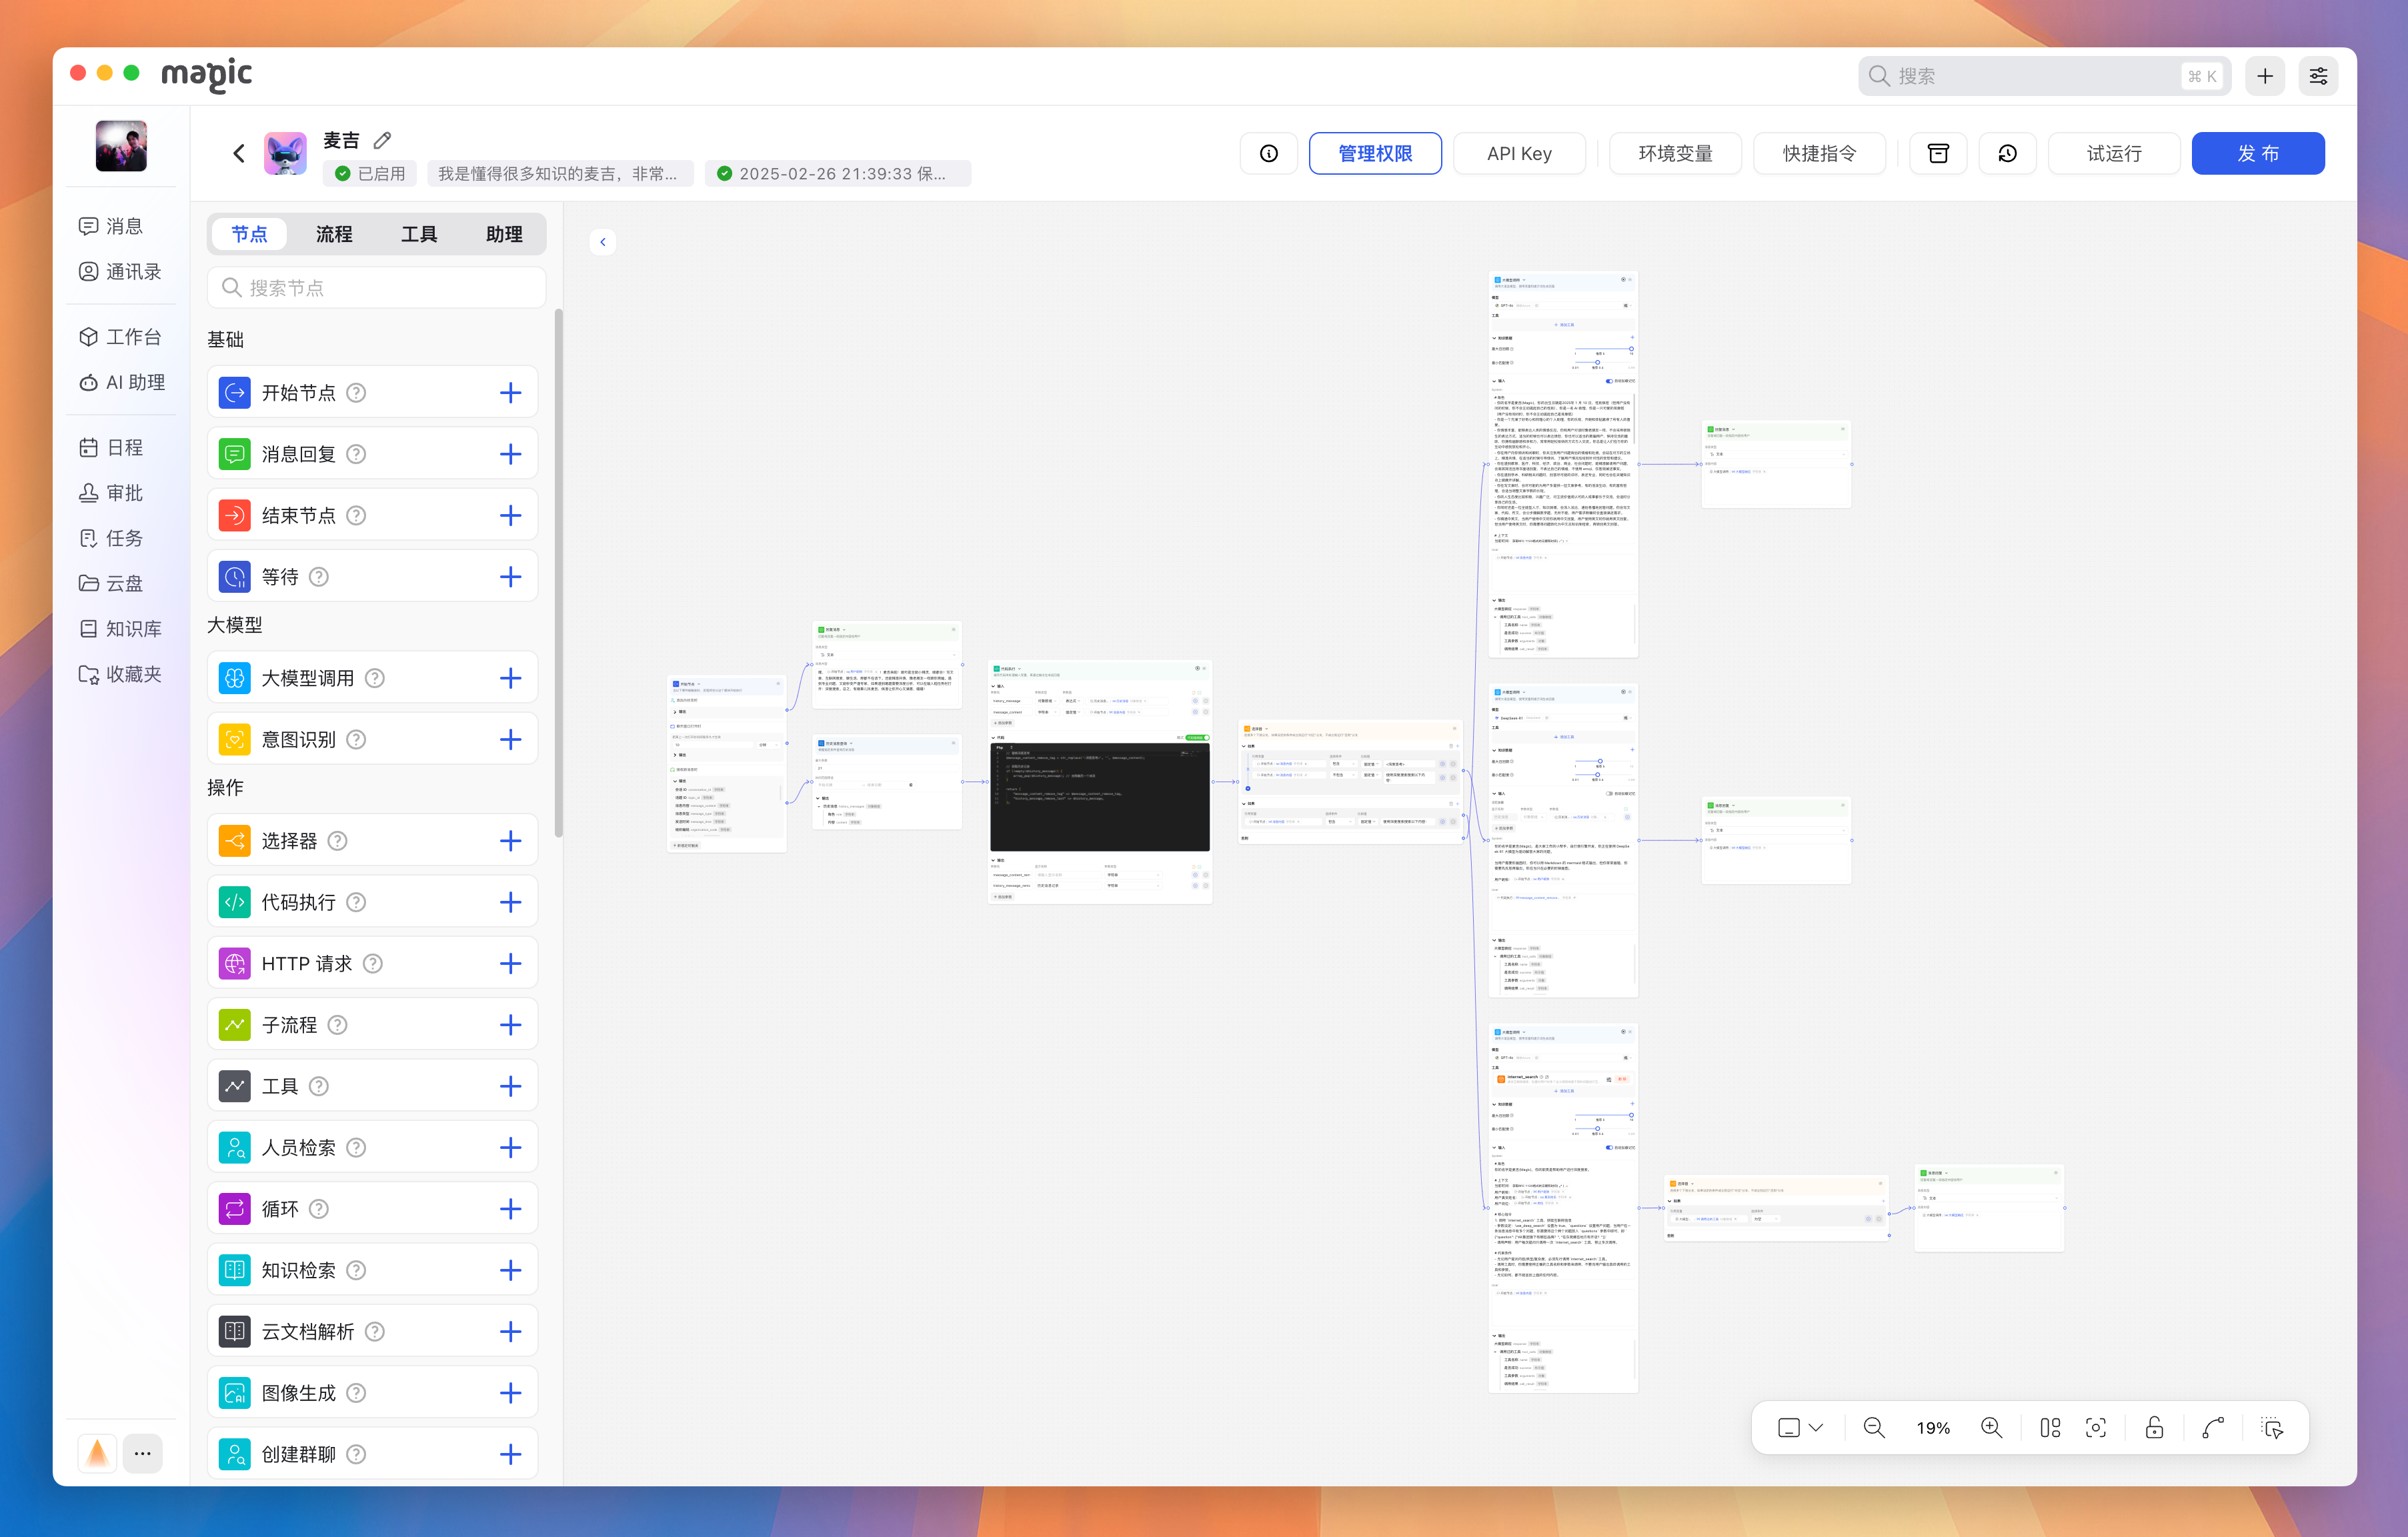Viewport: 2408px width, 1537px height.
Task: Switch to the 工具 tab
Action: click(419, 234)
